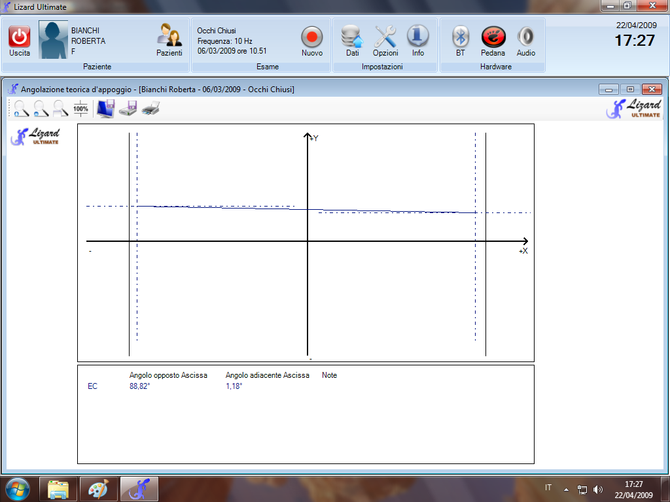The height and width of the screenshot is (502, 670).
Task: Open Windows Explorer from the taskbar
Action: coord(58,489)
